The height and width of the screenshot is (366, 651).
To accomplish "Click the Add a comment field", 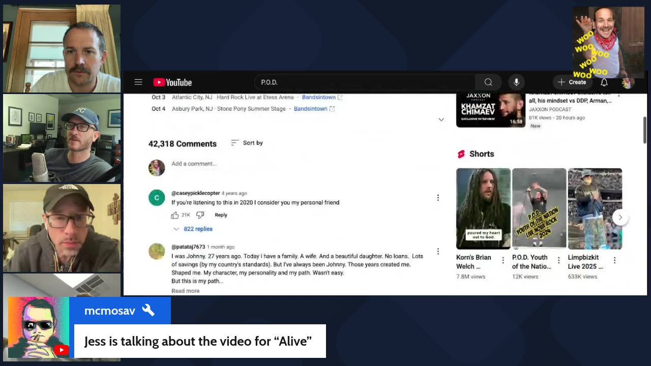I will (305, 164).
